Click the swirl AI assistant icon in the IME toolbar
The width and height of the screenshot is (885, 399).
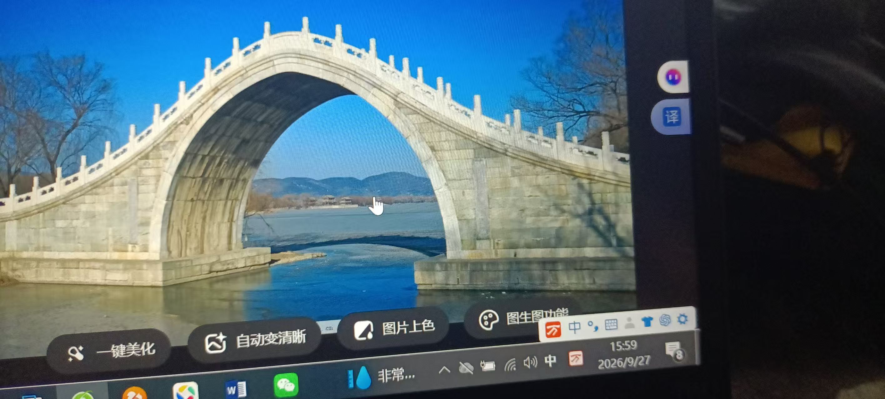[x=665, y=320]
